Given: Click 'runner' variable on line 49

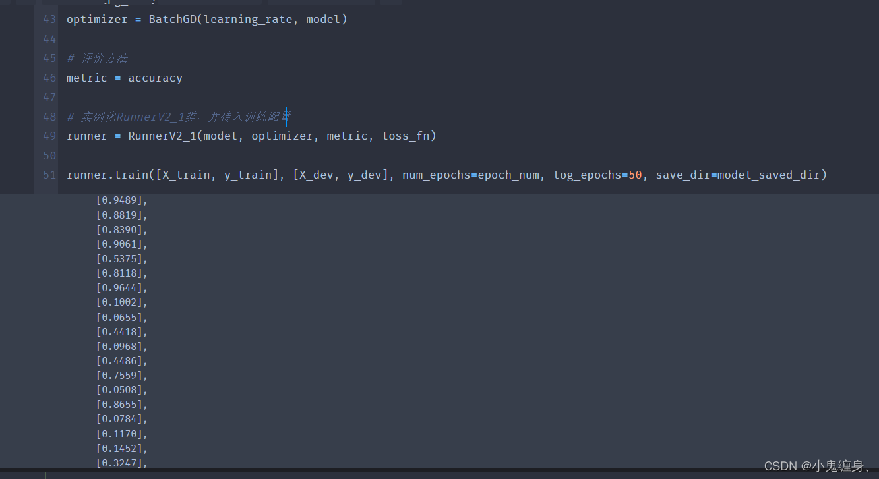Looking at the screenshot, I should point(87,136).
